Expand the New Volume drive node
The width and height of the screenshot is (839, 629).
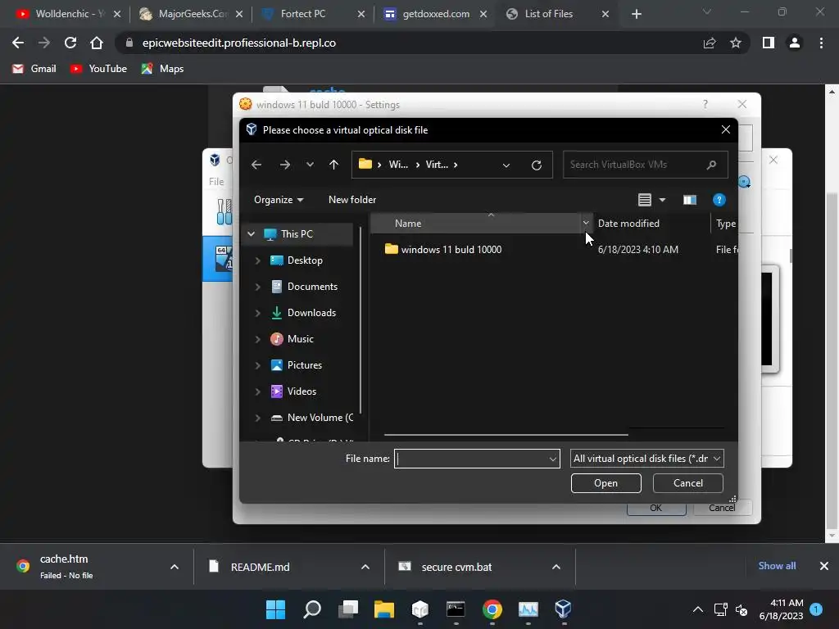coord(257,418)
